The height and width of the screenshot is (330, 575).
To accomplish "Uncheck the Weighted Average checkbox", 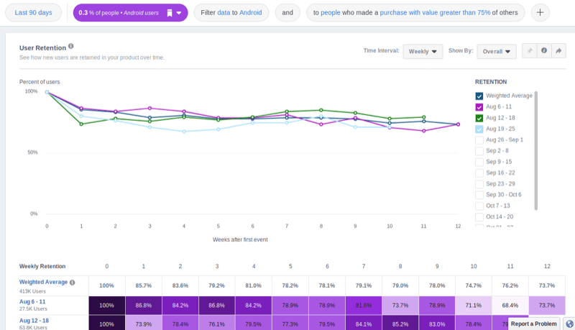I will pos(479,96).
